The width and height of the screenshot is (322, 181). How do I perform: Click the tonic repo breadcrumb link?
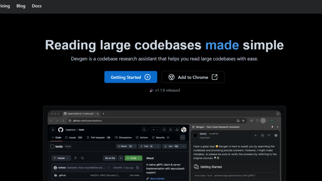(x=82, y=129)
